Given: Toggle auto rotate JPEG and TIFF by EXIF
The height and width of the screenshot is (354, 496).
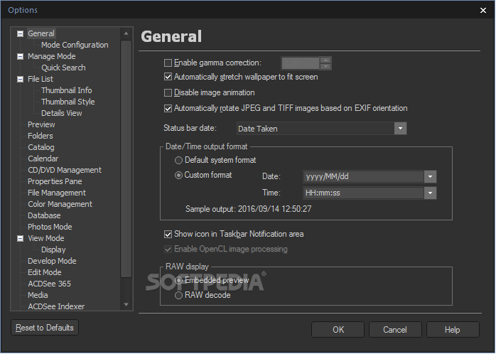Looking at the screenshot, I should click(168, 108).
